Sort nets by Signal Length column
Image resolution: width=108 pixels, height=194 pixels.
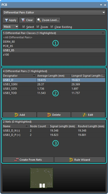[x=63, y=126]
